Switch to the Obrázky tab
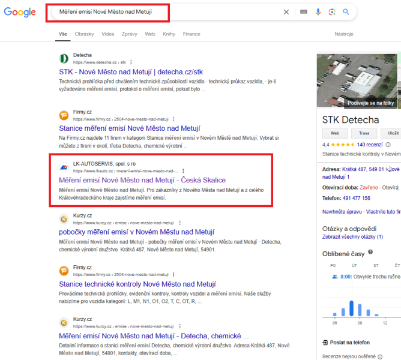 tap(85, 34)
